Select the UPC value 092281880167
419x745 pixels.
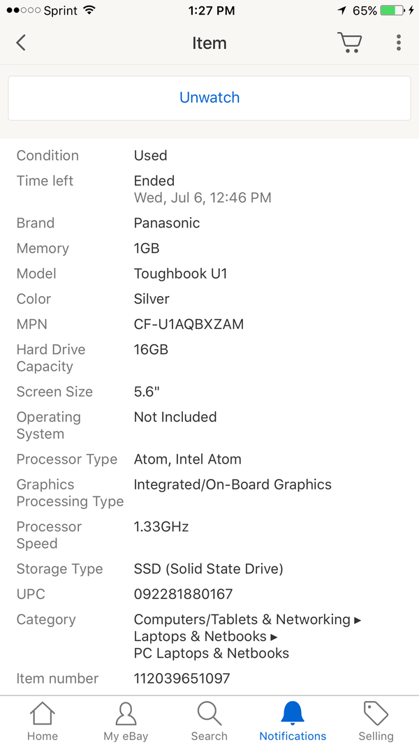(184, 594)
